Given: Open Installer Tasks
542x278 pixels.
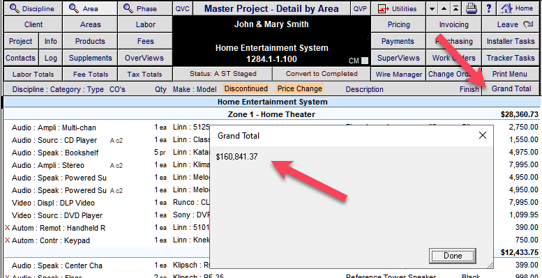Looking at the screenshot, I should click(x=510, y=41).
